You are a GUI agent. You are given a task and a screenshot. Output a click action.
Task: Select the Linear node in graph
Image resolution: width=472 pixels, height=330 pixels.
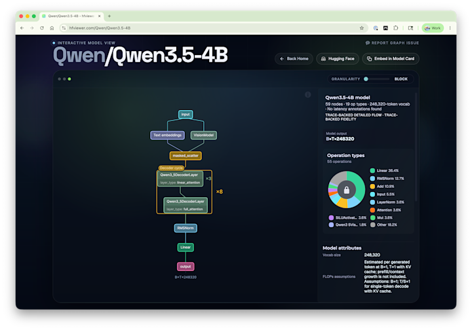tap(186, 247)
